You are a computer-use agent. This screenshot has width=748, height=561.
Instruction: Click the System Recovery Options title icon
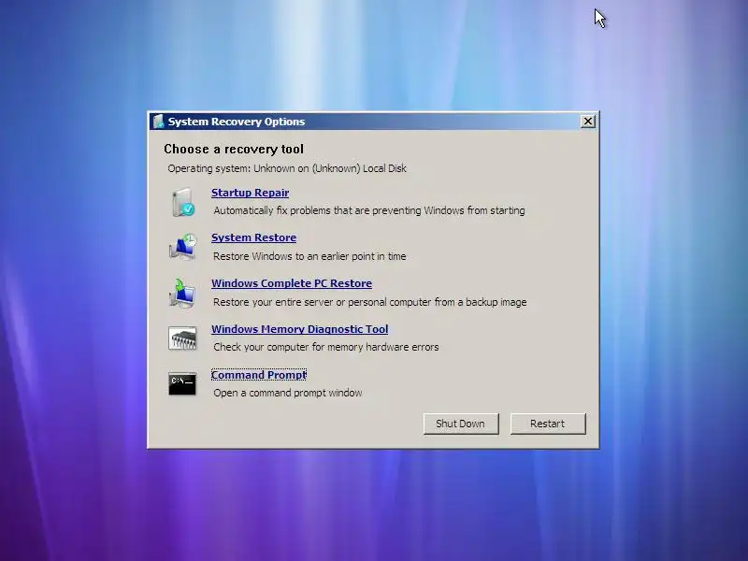tap(158, 122)
